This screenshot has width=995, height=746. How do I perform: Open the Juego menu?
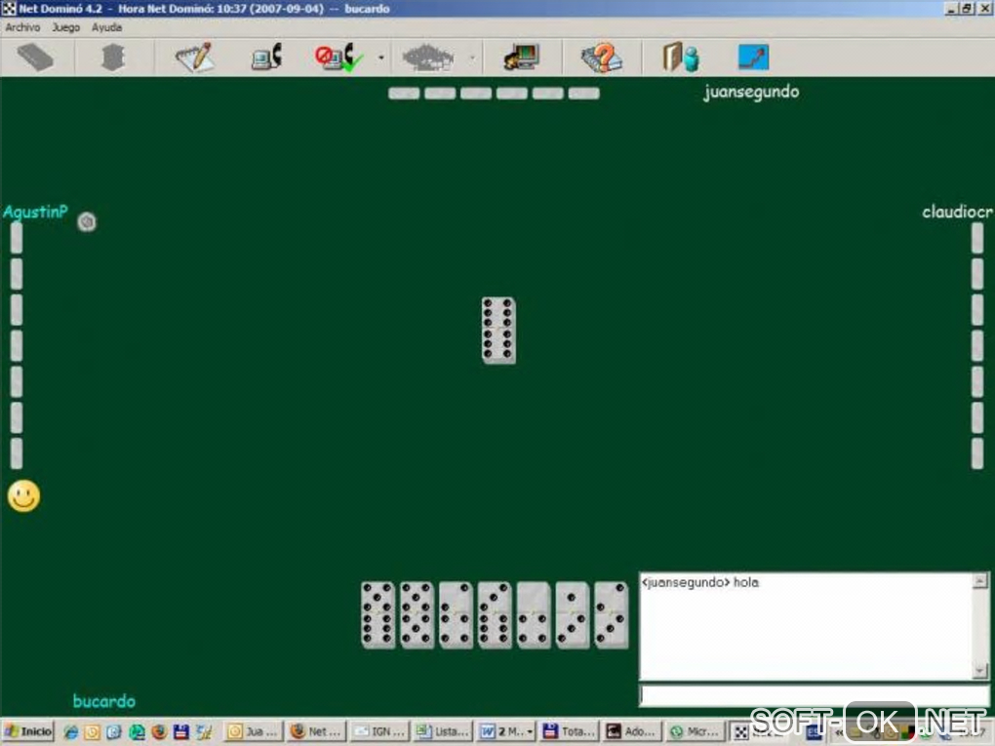click(66, 27)
